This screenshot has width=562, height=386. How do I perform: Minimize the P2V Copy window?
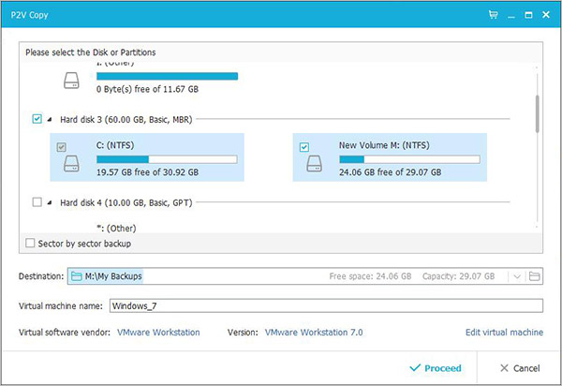coord(511,15)
